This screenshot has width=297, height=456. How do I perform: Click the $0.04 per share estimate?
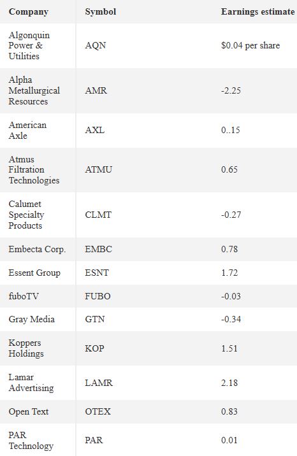pos(250,45)
